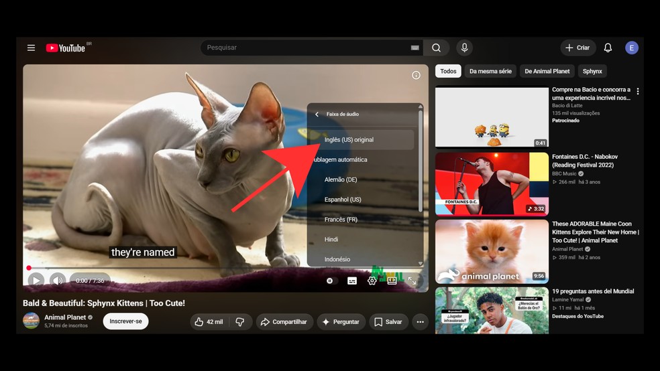Image resolution: width=660 pixels, height=371 pixels.
Task: Mute the video volume
Action: (58, 280)
